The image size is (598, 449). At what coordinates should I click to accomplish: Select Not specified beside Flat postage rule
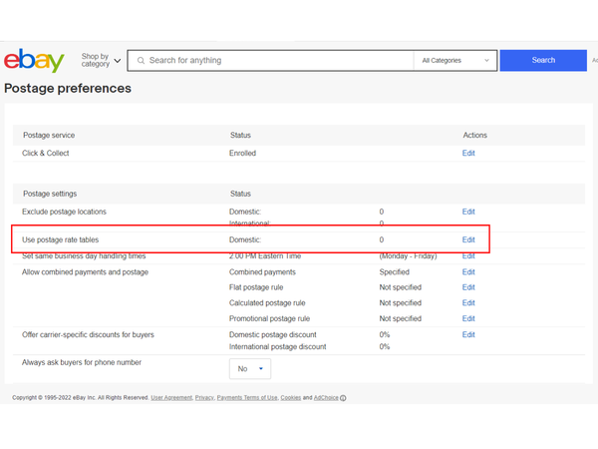[401, 287]
